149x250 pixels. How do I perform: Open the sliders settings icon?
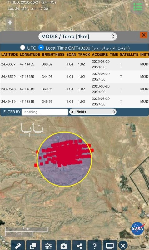coord(48,246)
